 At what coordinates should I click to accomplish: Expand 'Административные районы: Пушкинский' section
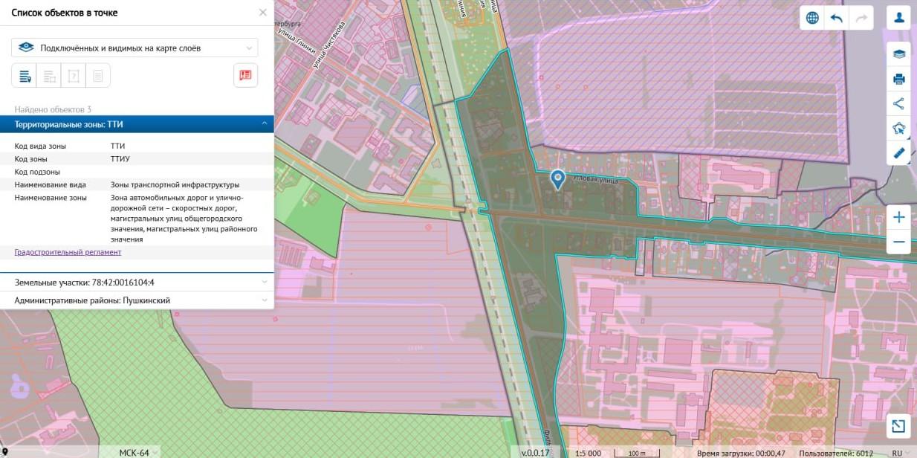[x=263, y=300]
